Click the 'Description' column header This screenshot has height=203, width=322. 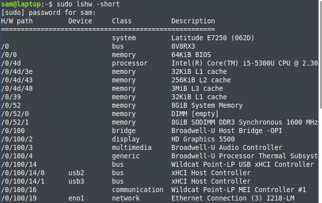point(193,21)
